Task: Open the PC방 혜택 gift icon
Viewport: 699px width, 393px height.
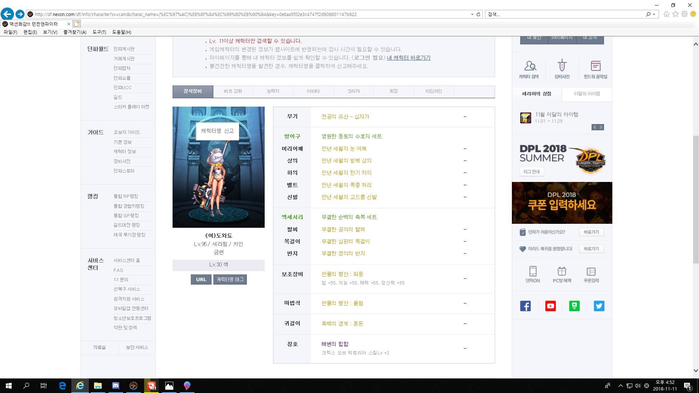Action: click(562, 274)
